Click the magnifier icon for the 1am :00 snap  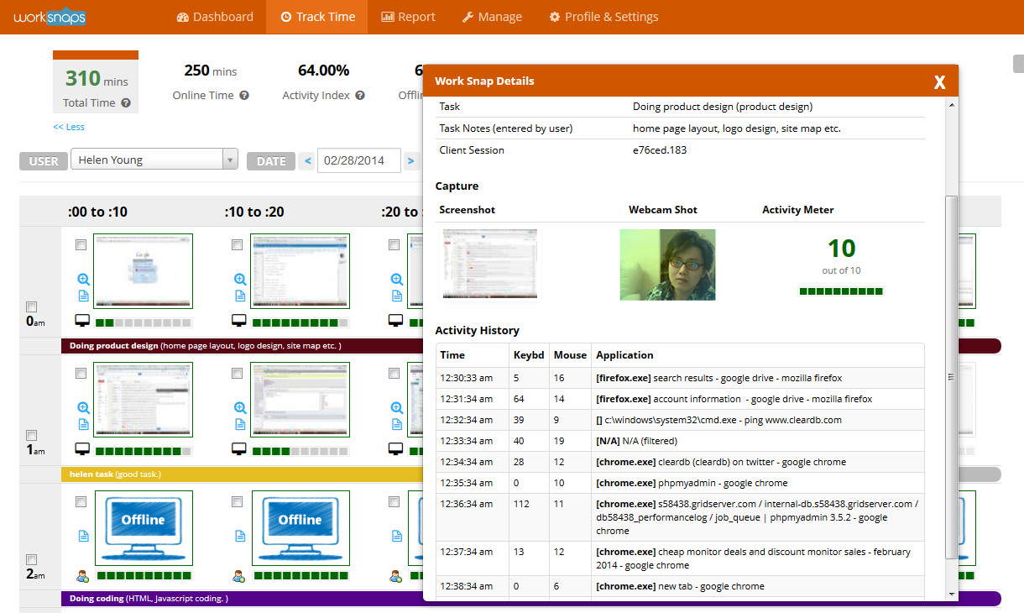pos(83,407)
